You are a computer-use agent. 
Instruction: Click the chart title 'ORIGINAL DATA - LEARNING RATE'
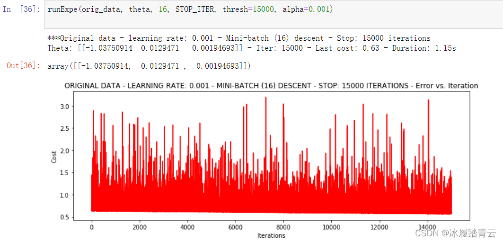click(272, 86)
